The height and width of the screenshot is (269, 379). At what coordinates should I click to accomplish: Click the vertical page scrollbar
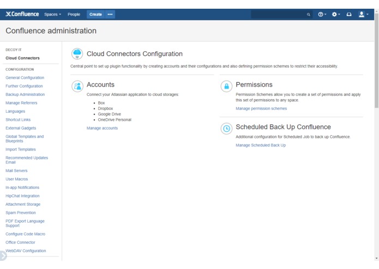pos(377,59)
